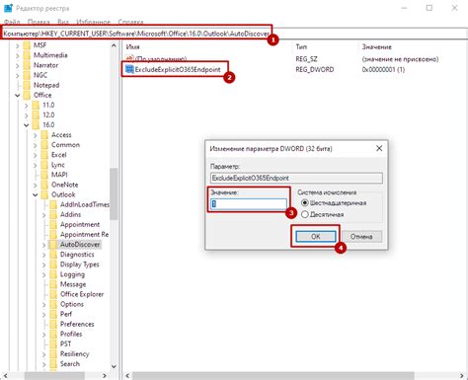Click the tree pane scroll up arrow

tap(114, 45)
